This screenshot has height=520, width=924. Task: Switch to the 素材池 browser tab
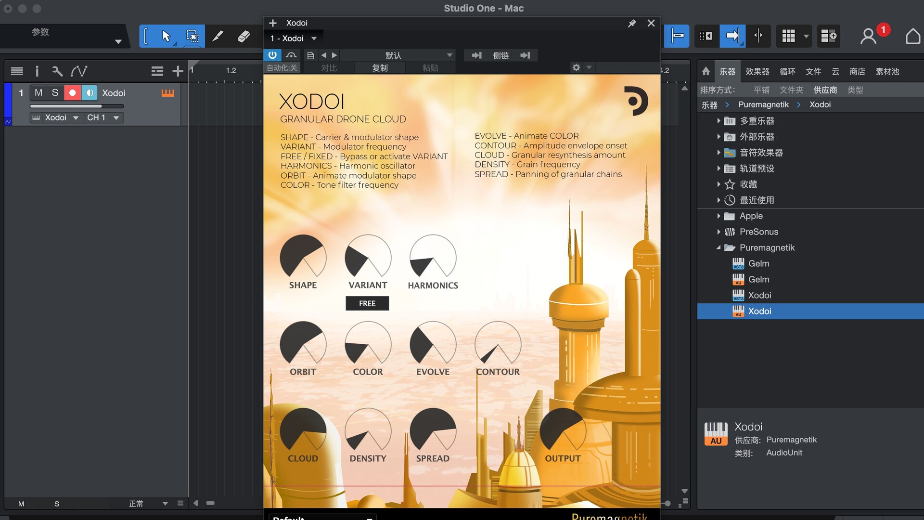tap(887, 71)
